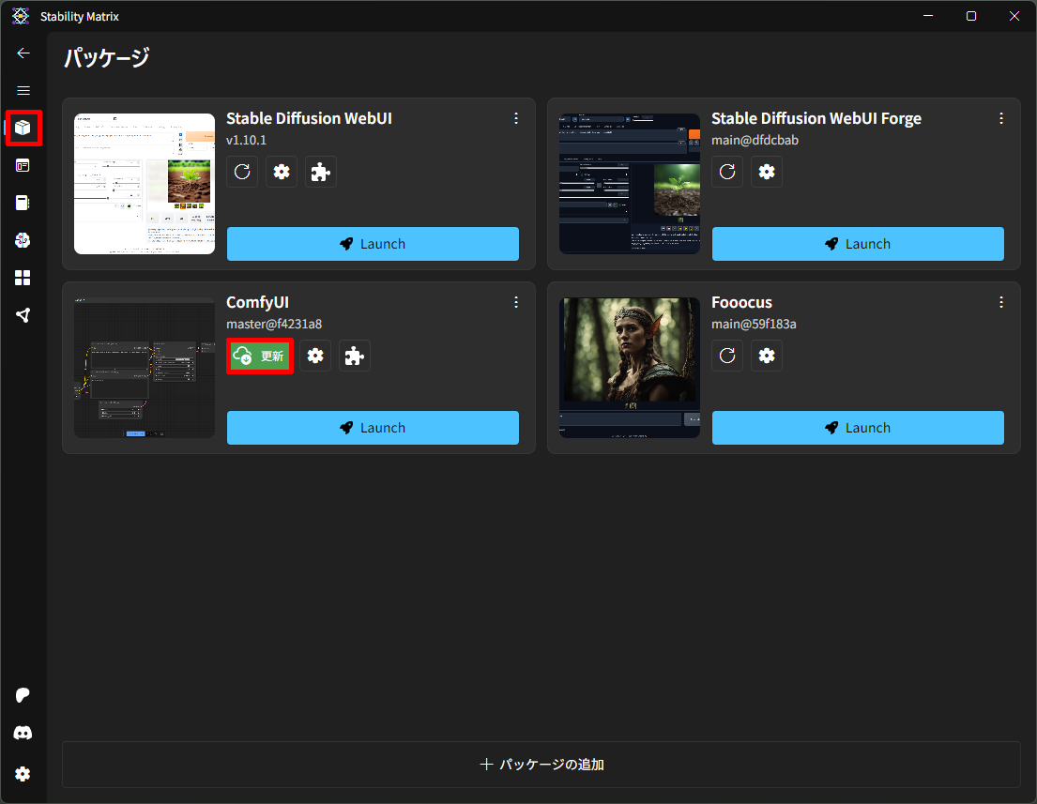Open the Checkpoint Manager sidebar icon
The image size is (1037, 804).
tap(23, 203)
